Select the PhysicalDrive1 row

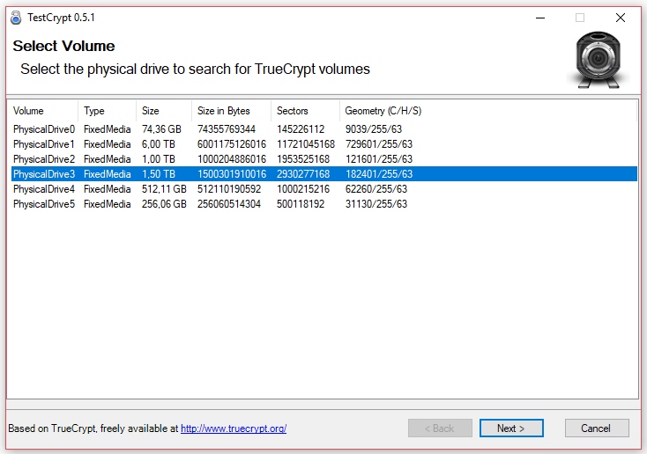(323, 144)
